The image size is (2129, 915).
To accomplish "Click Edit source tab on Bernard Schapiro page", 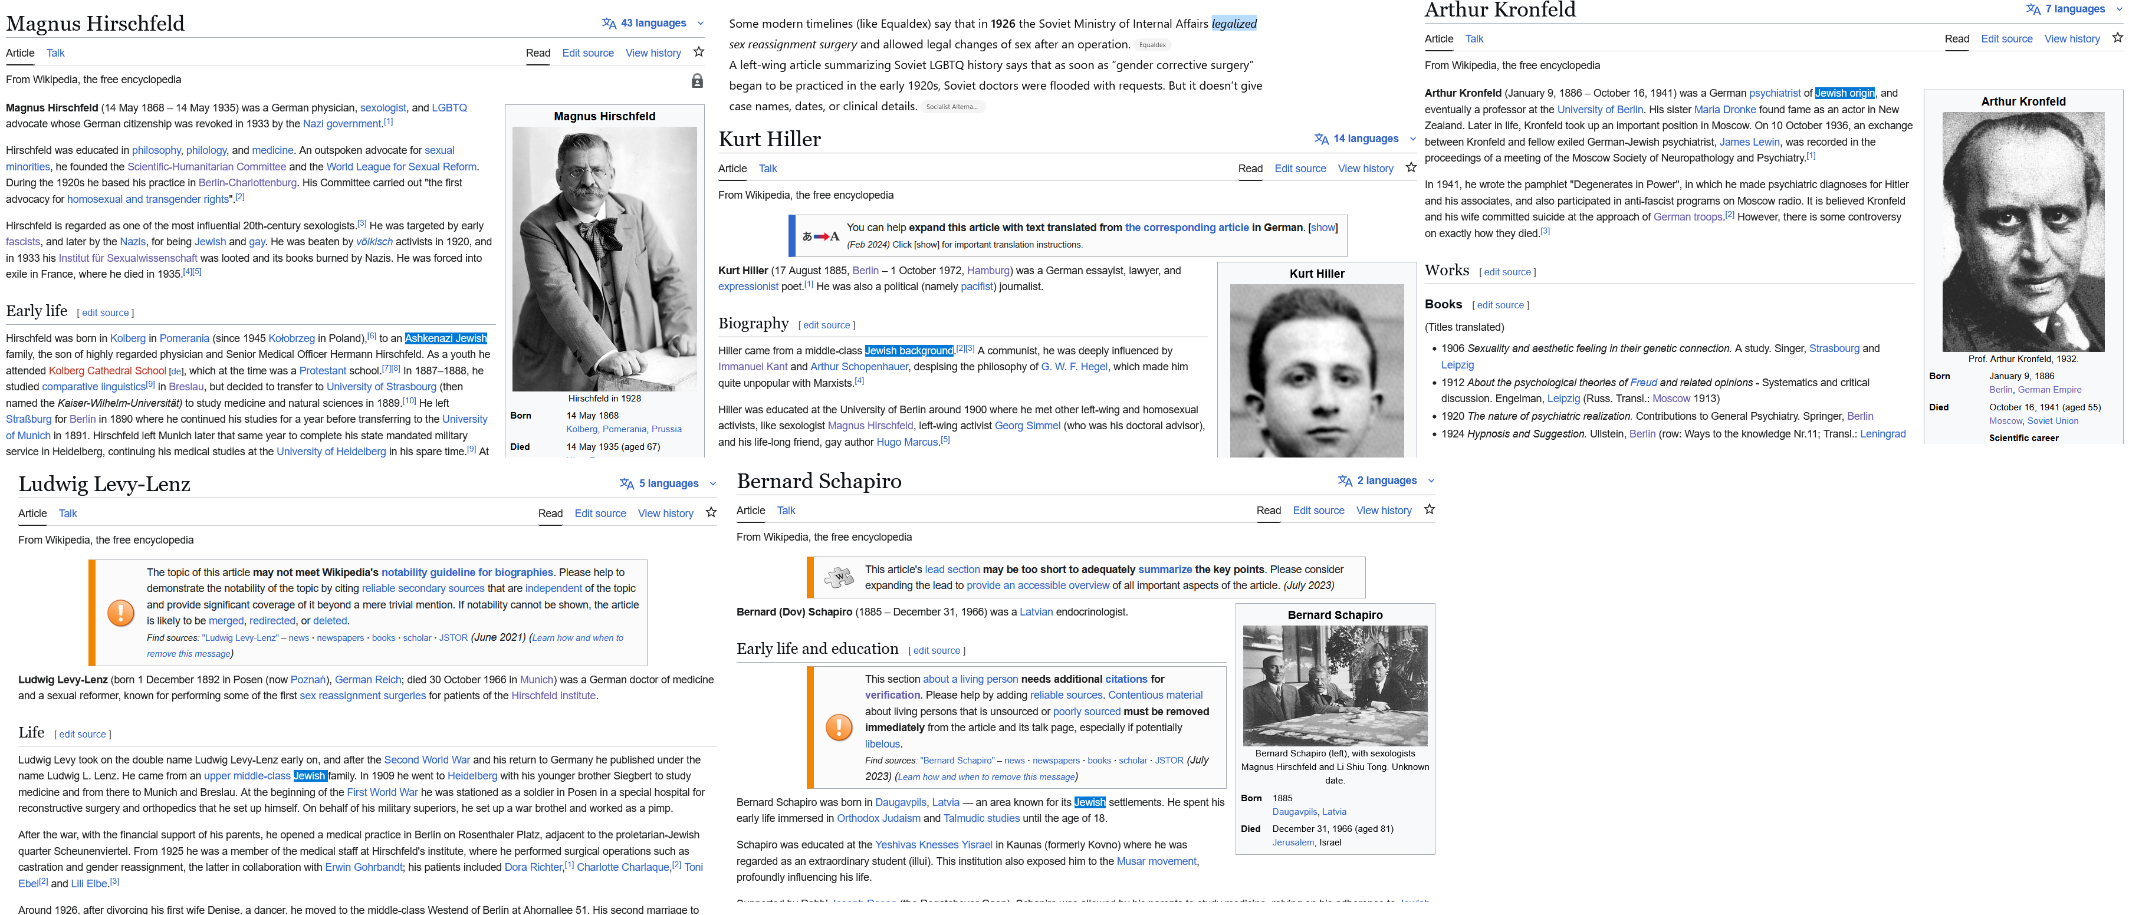I will [x=1318, y=511].
